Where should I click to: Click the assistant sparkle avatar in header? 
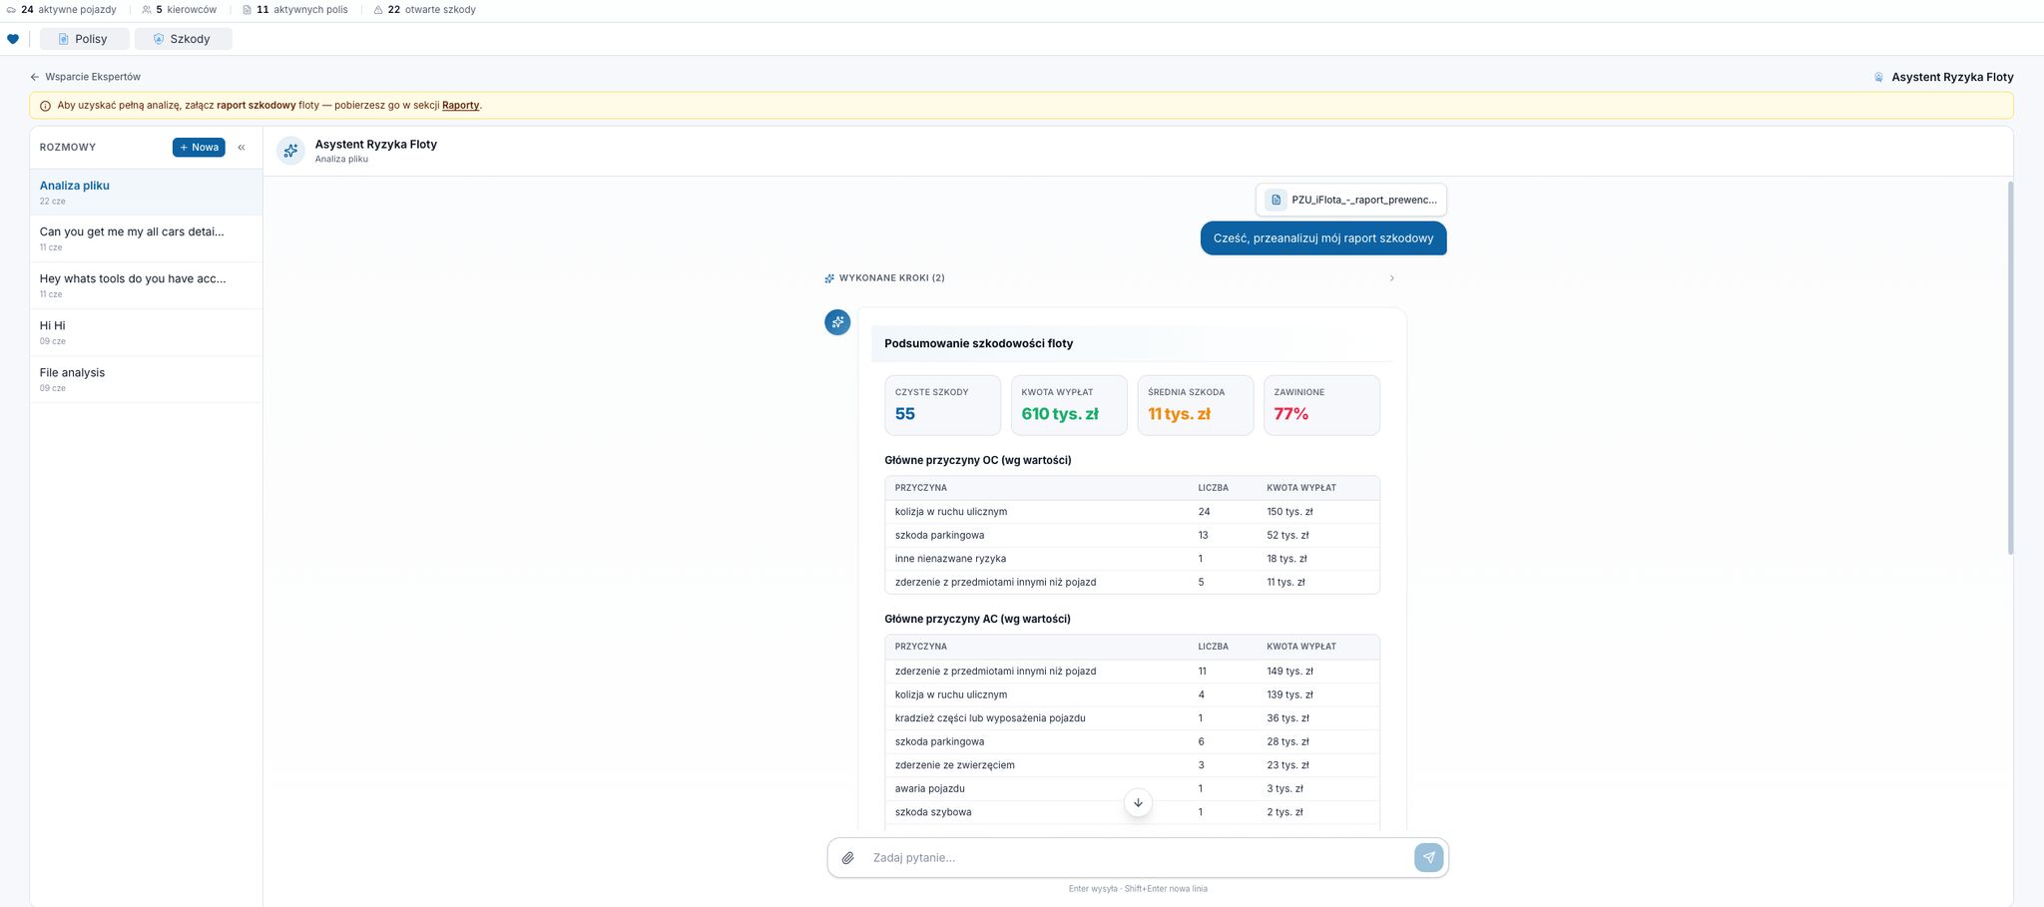pos(290,151)
